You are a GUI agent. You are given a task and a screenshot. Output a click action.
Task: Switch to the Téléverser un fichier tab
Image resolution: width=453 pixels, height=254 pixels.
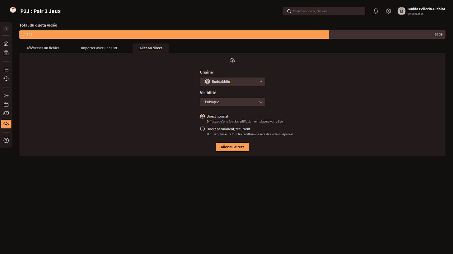43,48
